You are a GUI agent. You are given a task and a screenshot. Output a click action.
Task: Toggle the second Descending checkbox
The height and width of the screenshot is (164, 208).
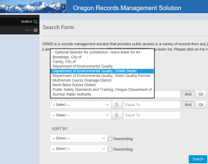[110, 149]
